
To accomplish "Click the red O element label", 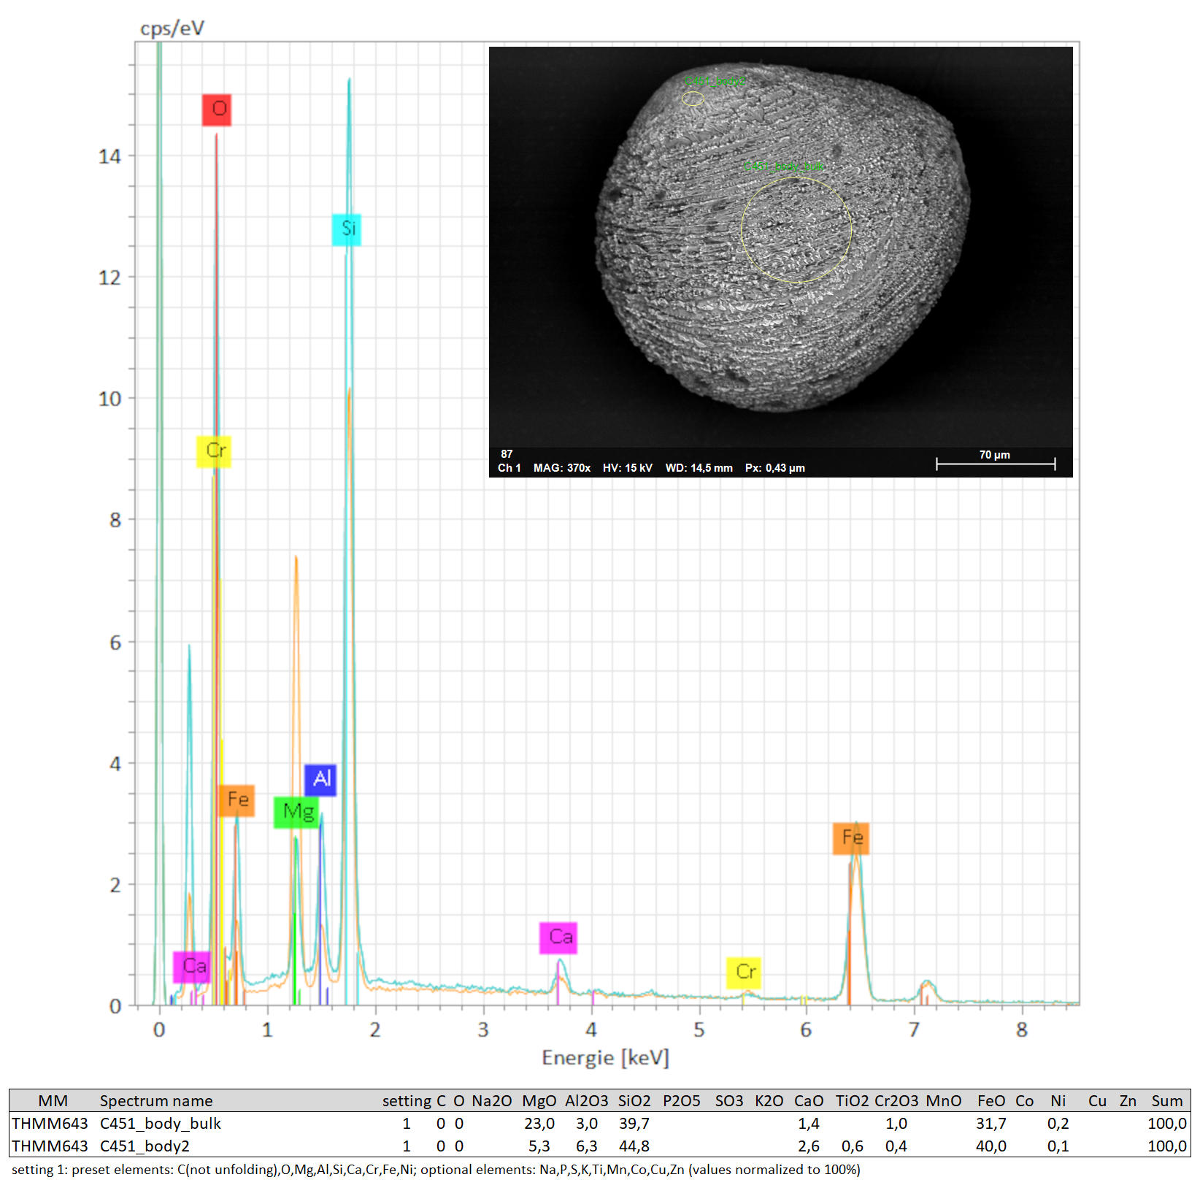I will 217,110.
